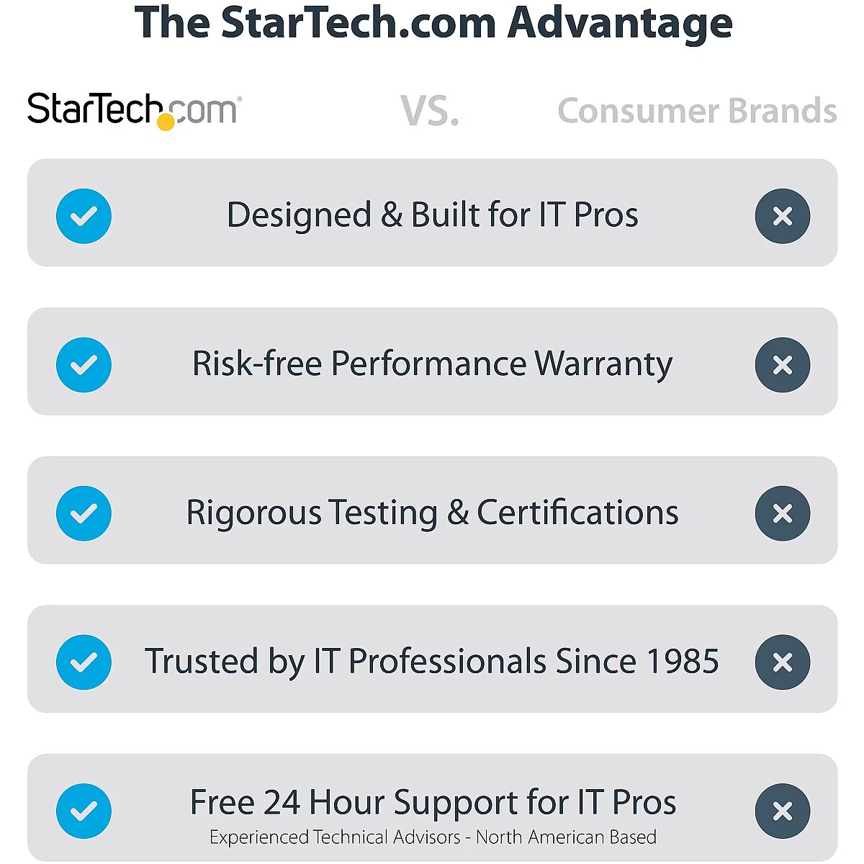Click the "Rigorous Testing & Certifications" text

tap(432, 513)
